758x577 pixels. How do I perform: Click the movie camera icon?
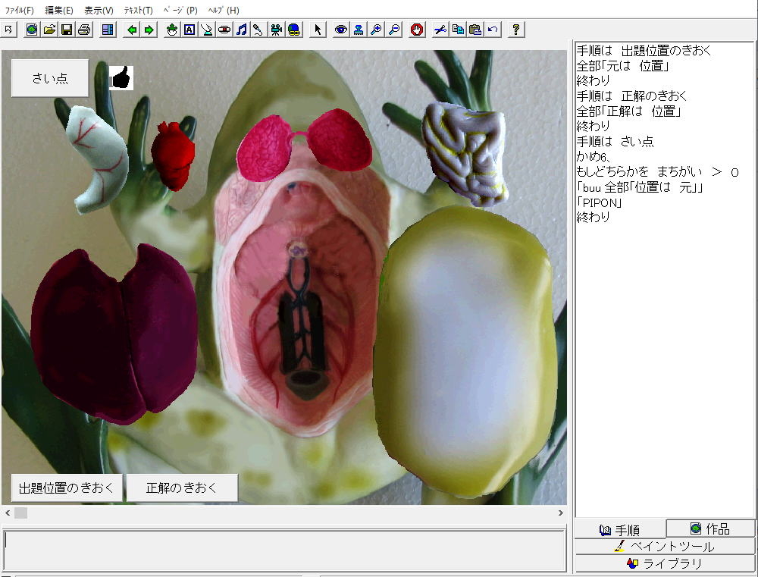point(277,30)
